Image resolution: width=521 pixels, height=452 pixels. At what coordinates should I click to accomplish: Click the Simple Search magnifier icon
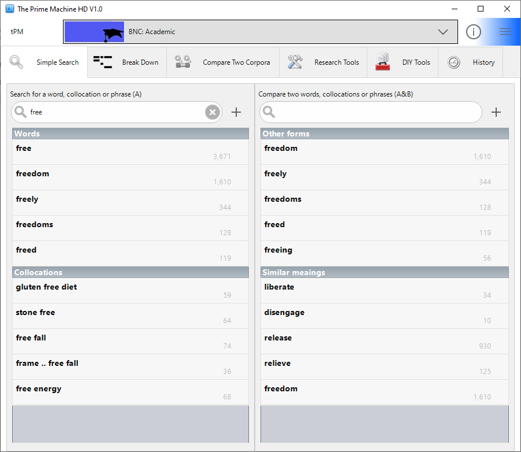[x=16, y=62]
